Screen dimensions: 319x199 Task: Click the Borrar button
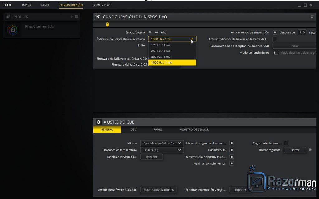(295, 150)
